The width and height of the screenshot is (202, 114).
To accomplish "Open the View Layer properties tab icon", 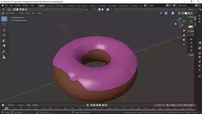I will tap(200, 61).
